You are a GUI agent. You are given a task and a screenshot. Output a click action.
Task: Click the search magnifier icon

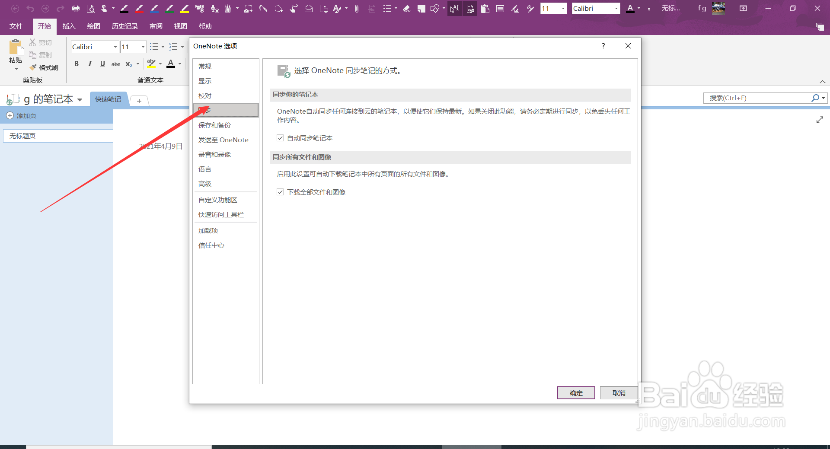(815, 98)
